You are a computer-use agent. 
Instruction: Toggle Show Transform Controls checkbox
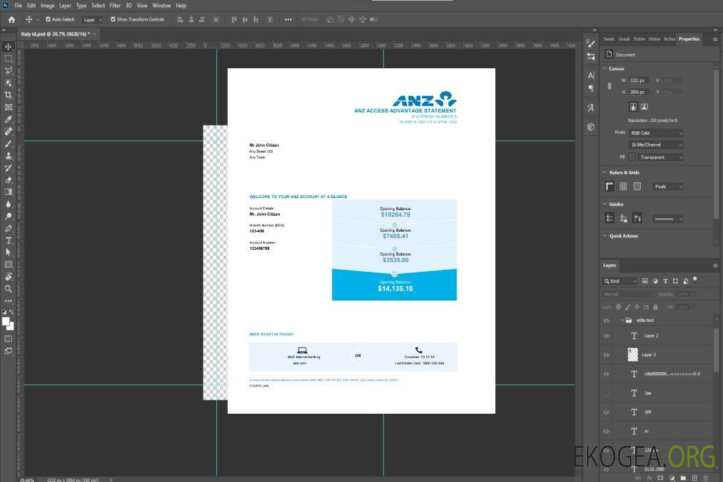113,19
